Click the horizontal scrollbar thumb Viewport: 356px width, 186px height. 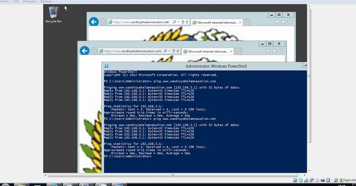[173, 175]
